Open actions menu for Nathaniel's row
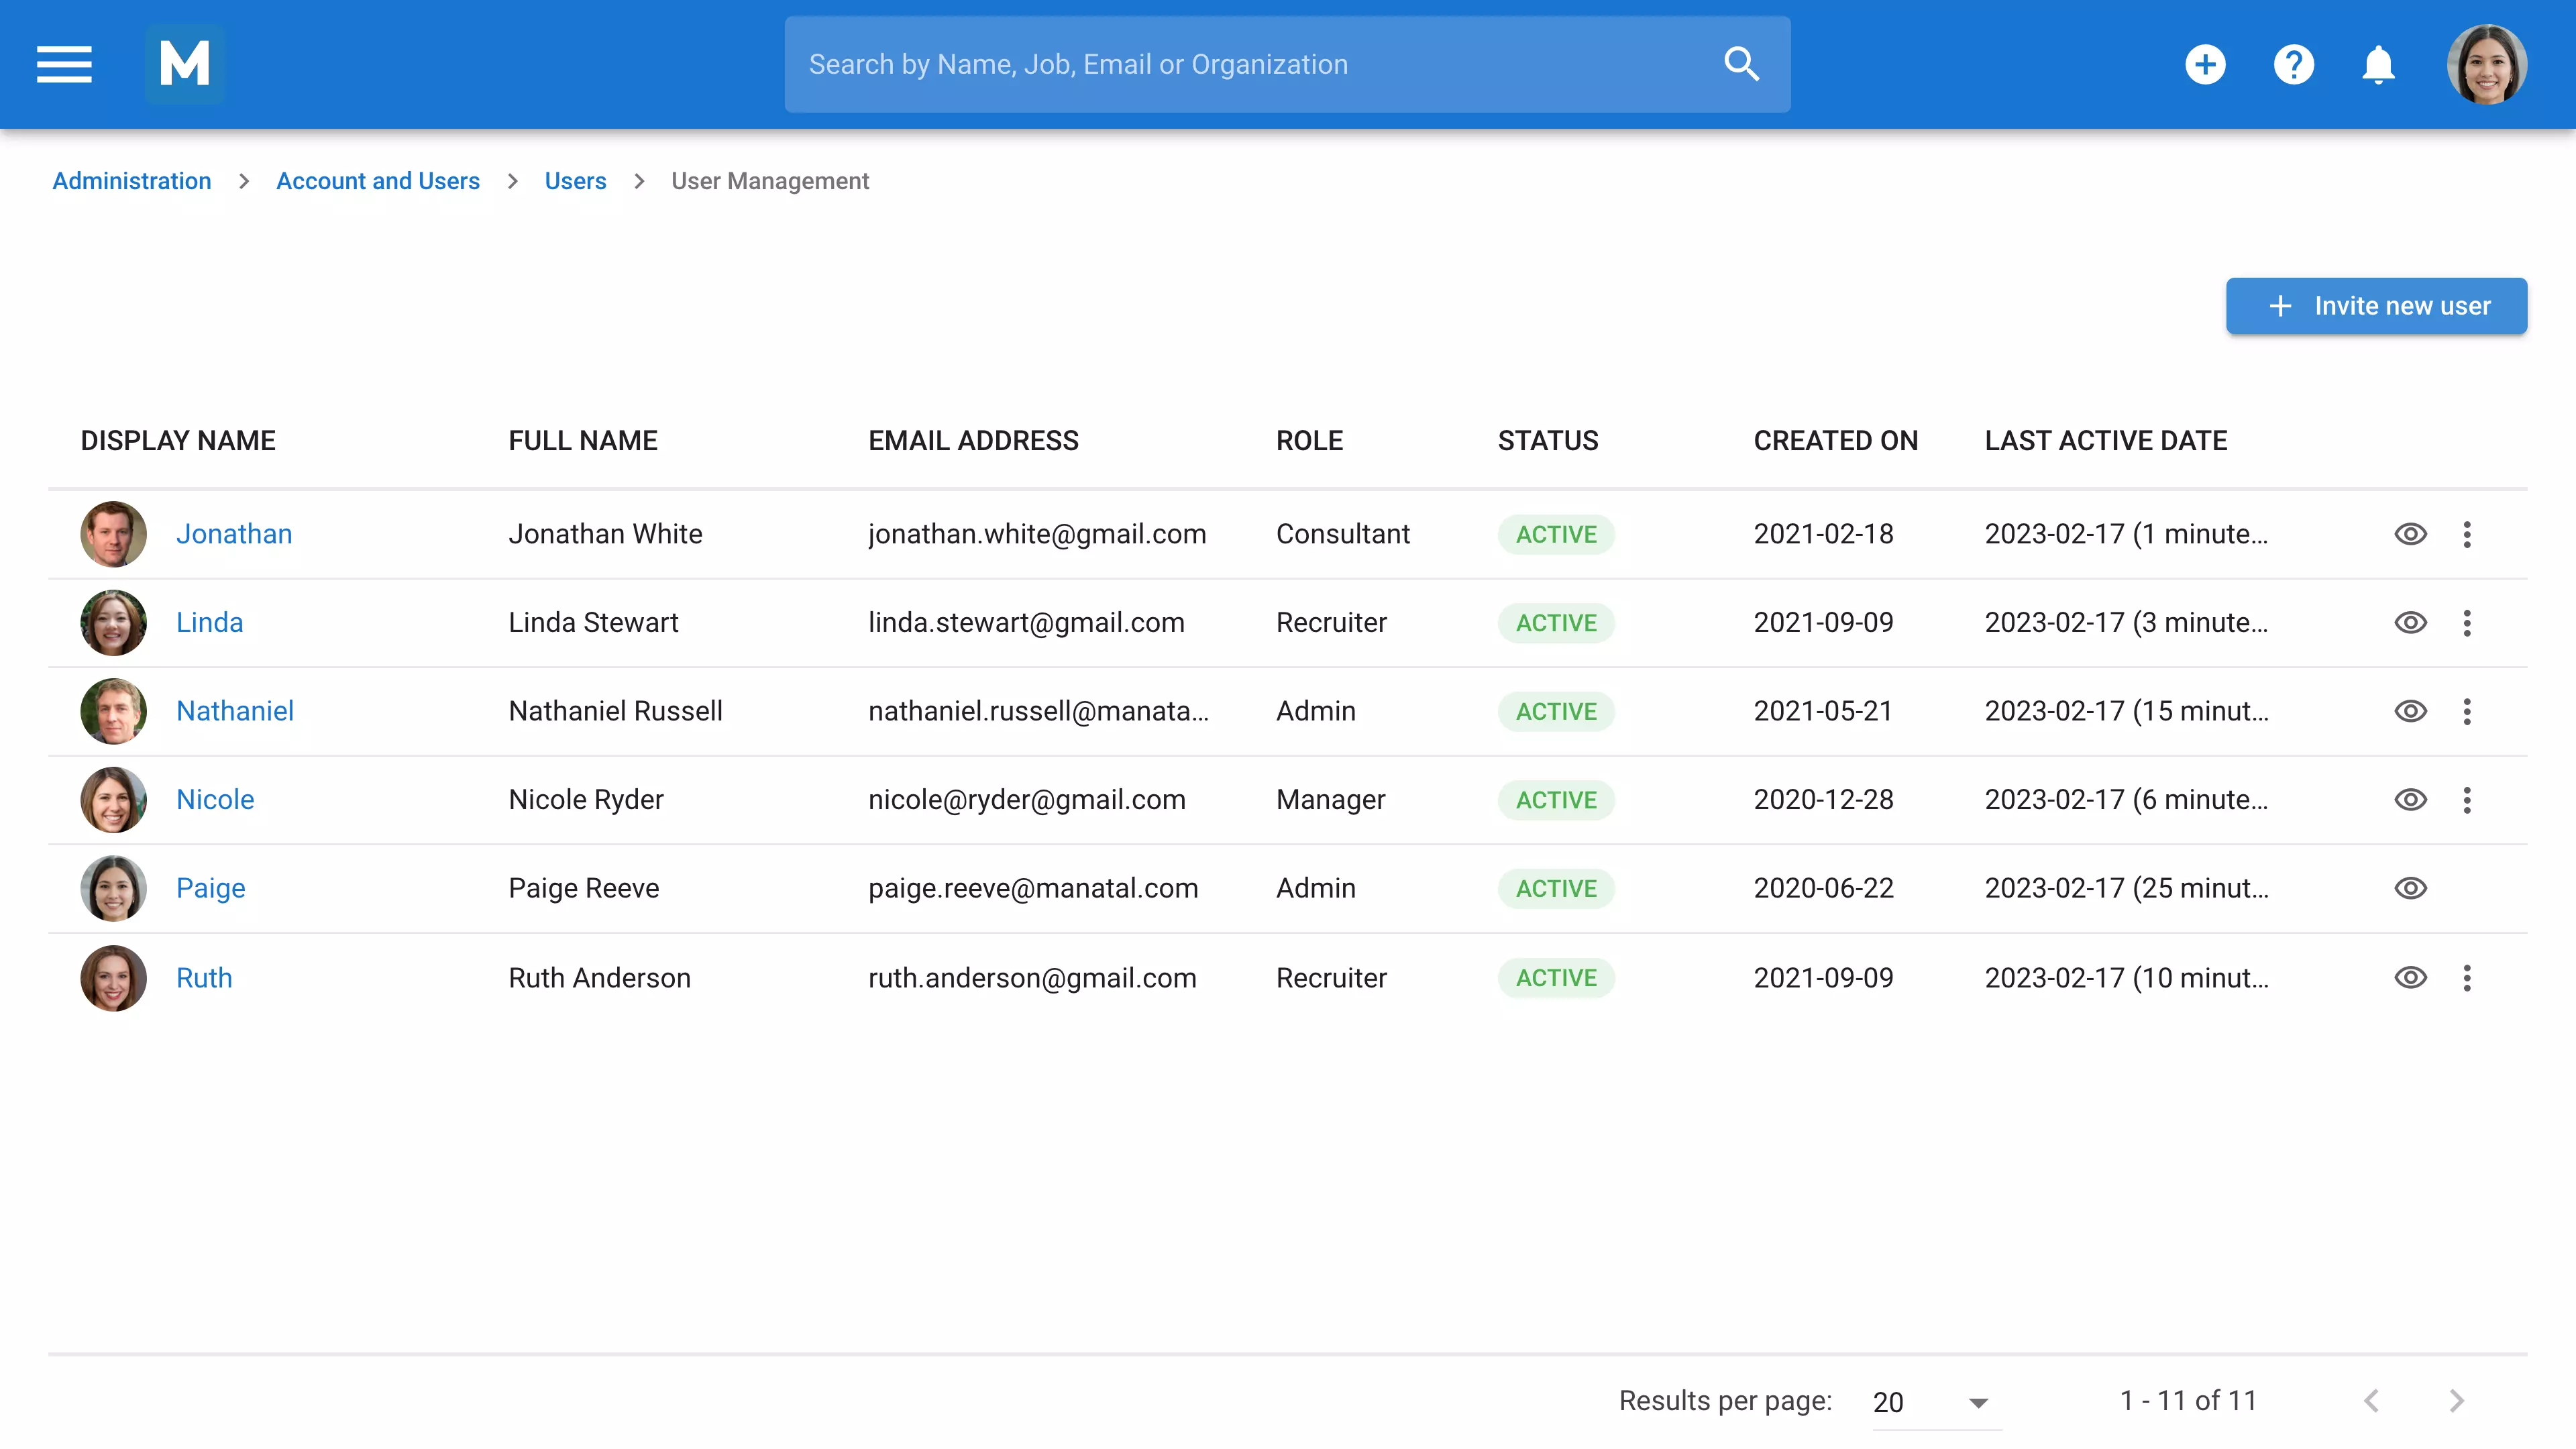2576x1449 pixels. [2468, 711]
